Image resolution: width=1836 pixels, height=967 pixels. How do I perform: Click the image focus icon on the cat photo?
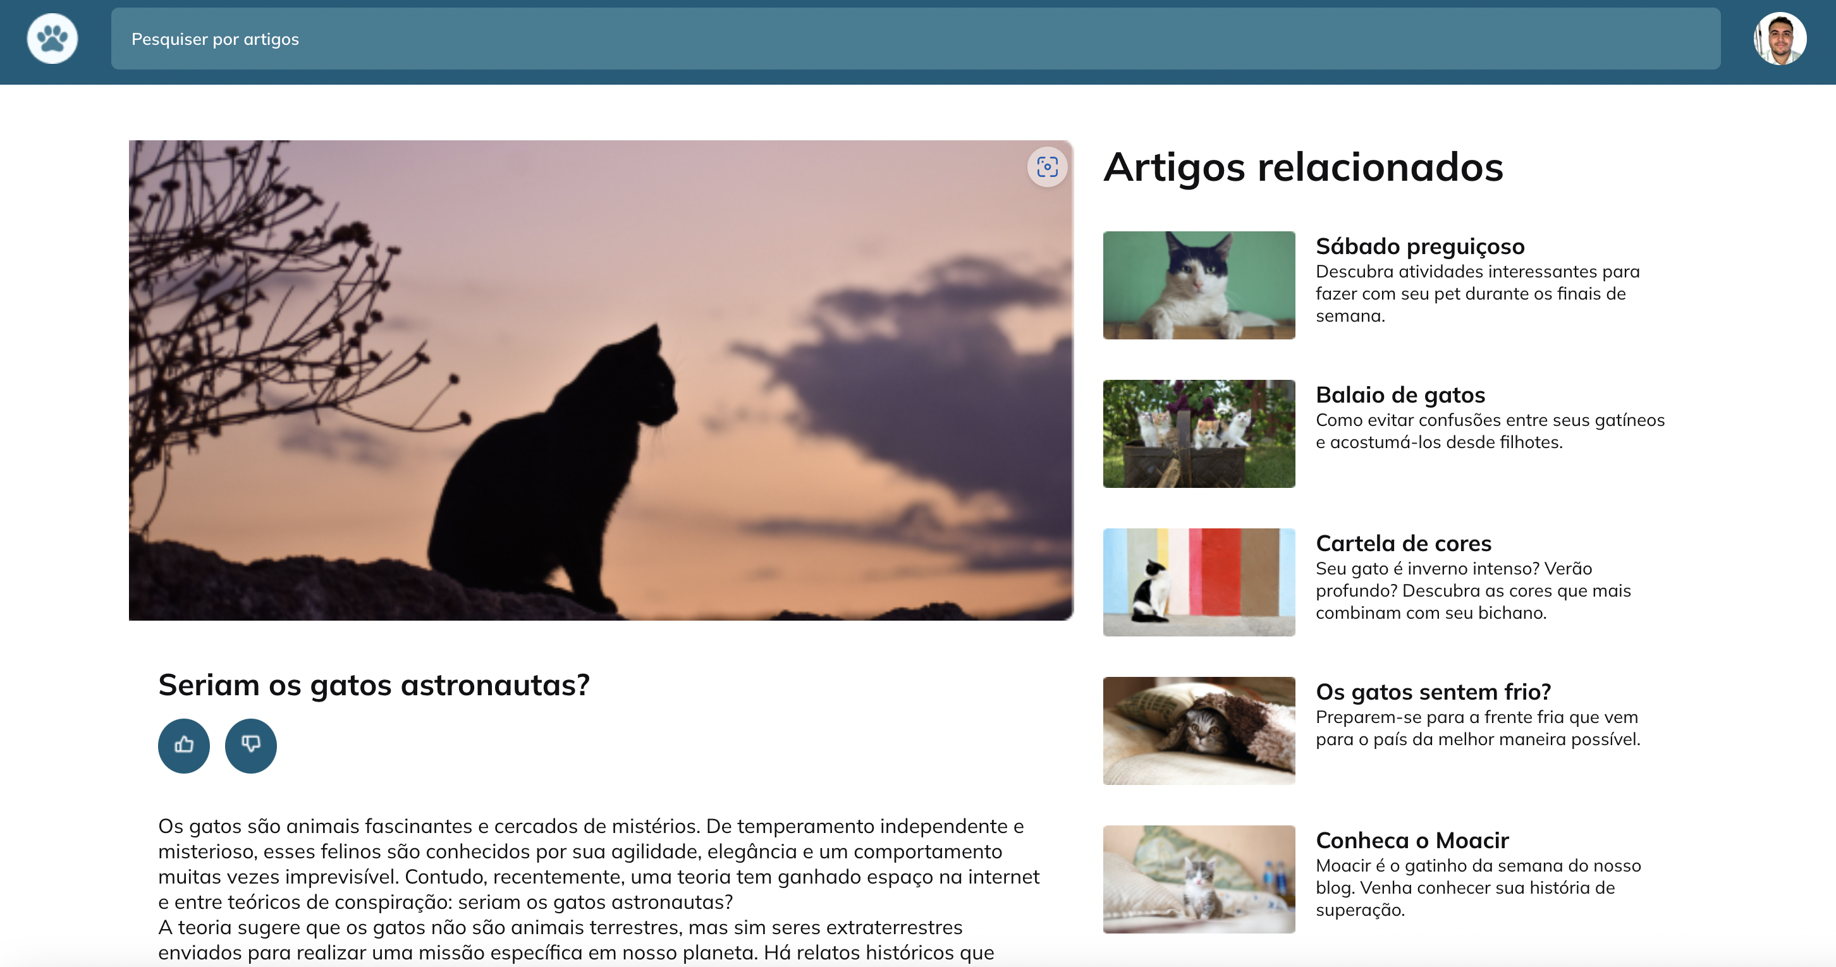(1046, 167)
